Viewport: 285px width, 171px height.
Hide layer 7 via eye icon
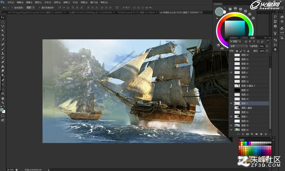point(231,103)
